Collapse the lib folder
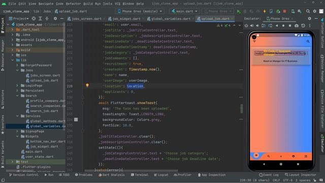The width and height of the screenshot is (325, 183). (x=12, y=60)
